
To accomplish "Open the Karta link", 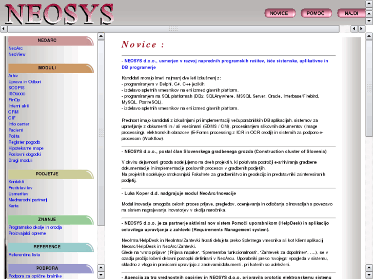I will click(x=13, y=206).
